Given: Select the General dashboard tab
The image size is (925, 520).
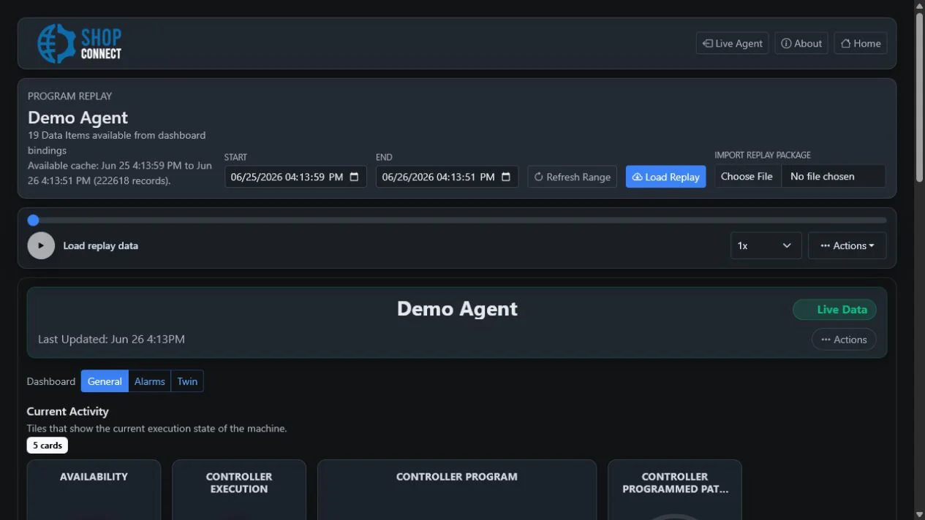Looking at the screenshot, I should click(105, 381).
